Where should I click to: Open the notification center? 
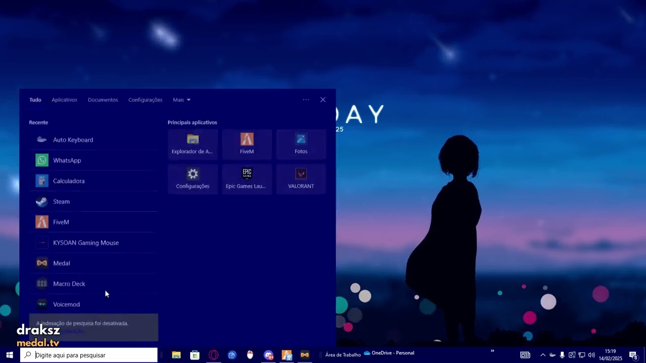[633, 355]
